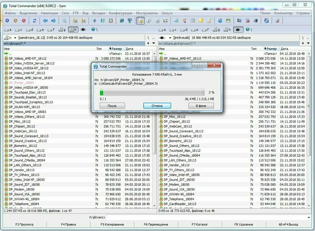
Task: Open the Файлы menu
Action: [x=10, y=13]
